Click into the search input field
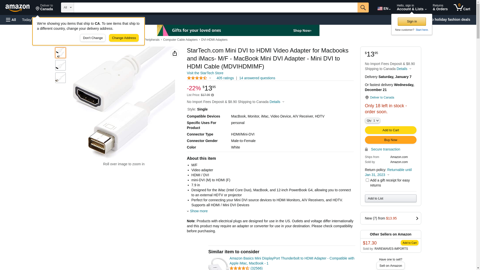Screen dimensions: 480x270 tap(215, 7)
